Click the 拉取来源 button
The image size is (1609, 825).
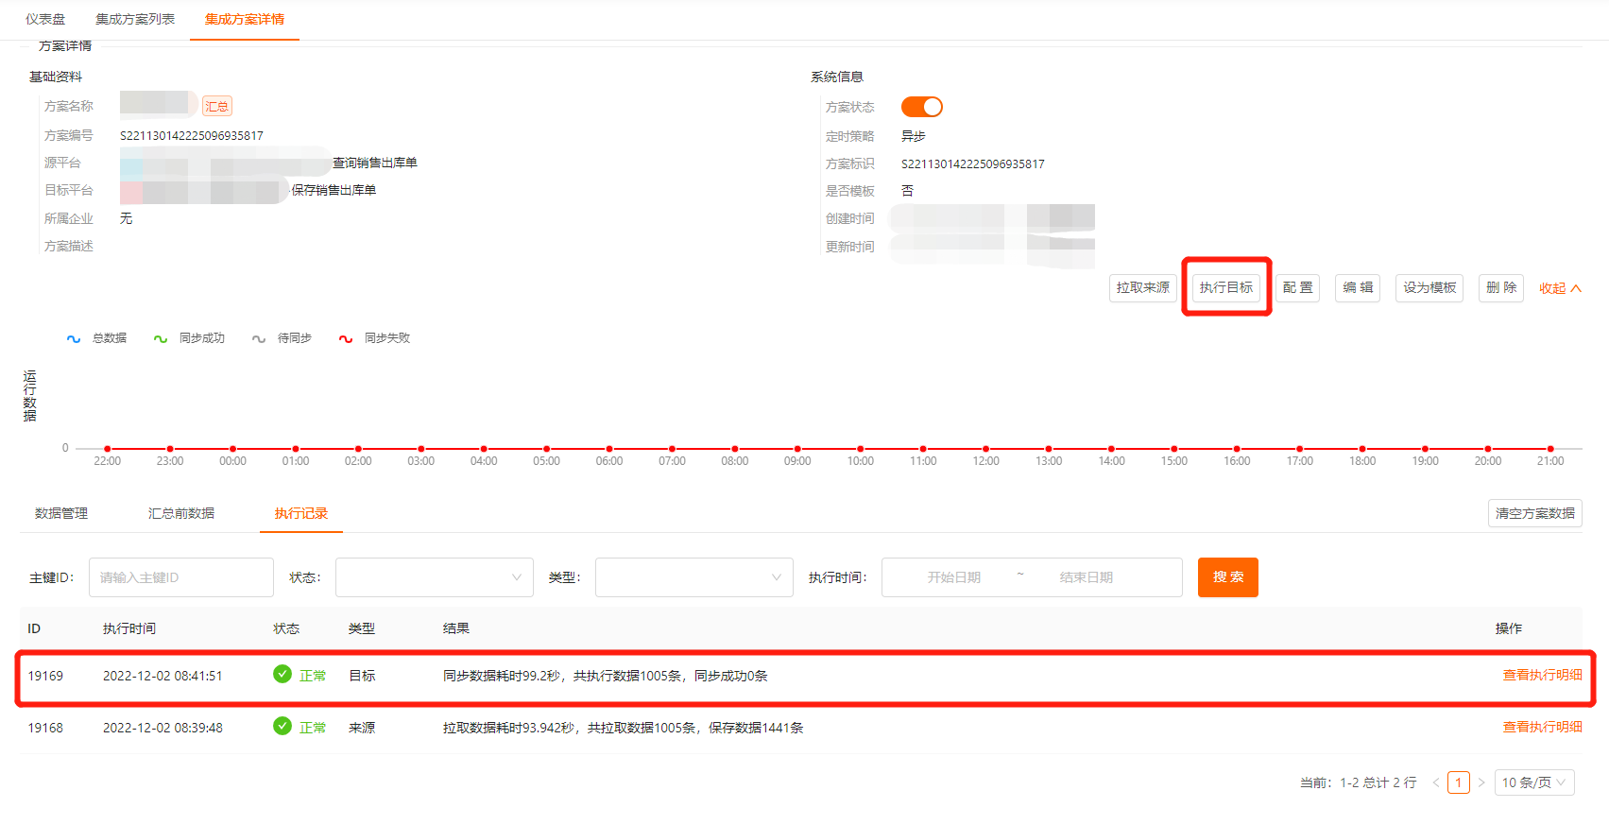(x=1142, y=287)
